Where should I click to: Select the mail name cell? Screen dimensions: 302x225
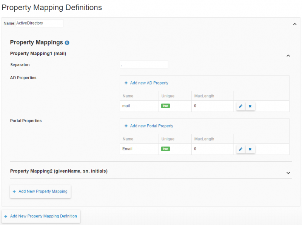tap(139, 106)
